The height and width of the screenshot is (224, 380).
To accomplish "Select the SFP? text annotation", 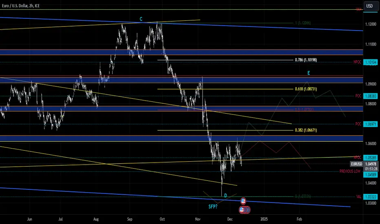I will pos(213,207).
